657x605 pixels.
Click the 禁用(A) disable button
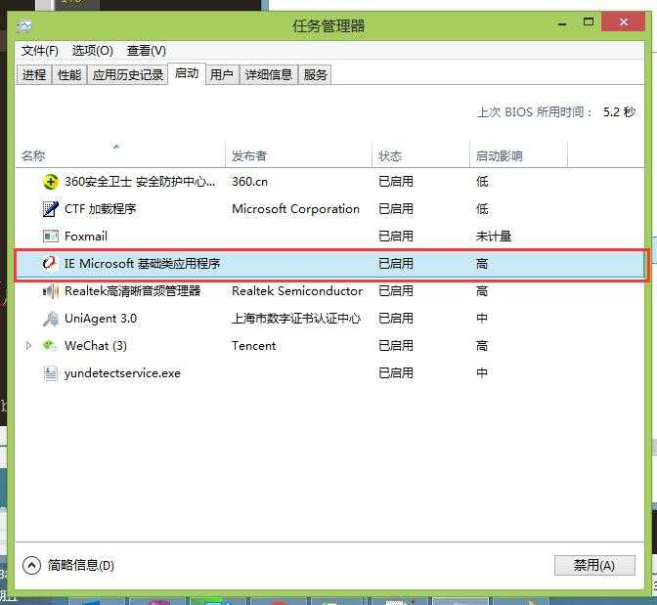(594, 566)
